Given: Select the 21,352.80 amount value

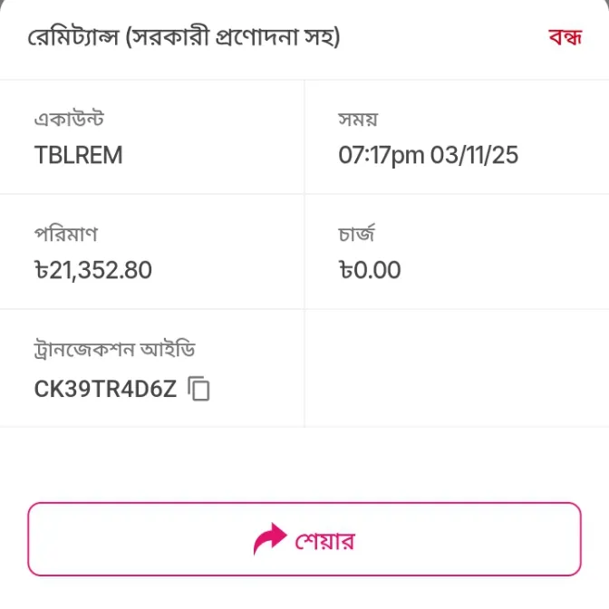Looking at the screenshot, I should pyautogui.click(x=101, y=270).
